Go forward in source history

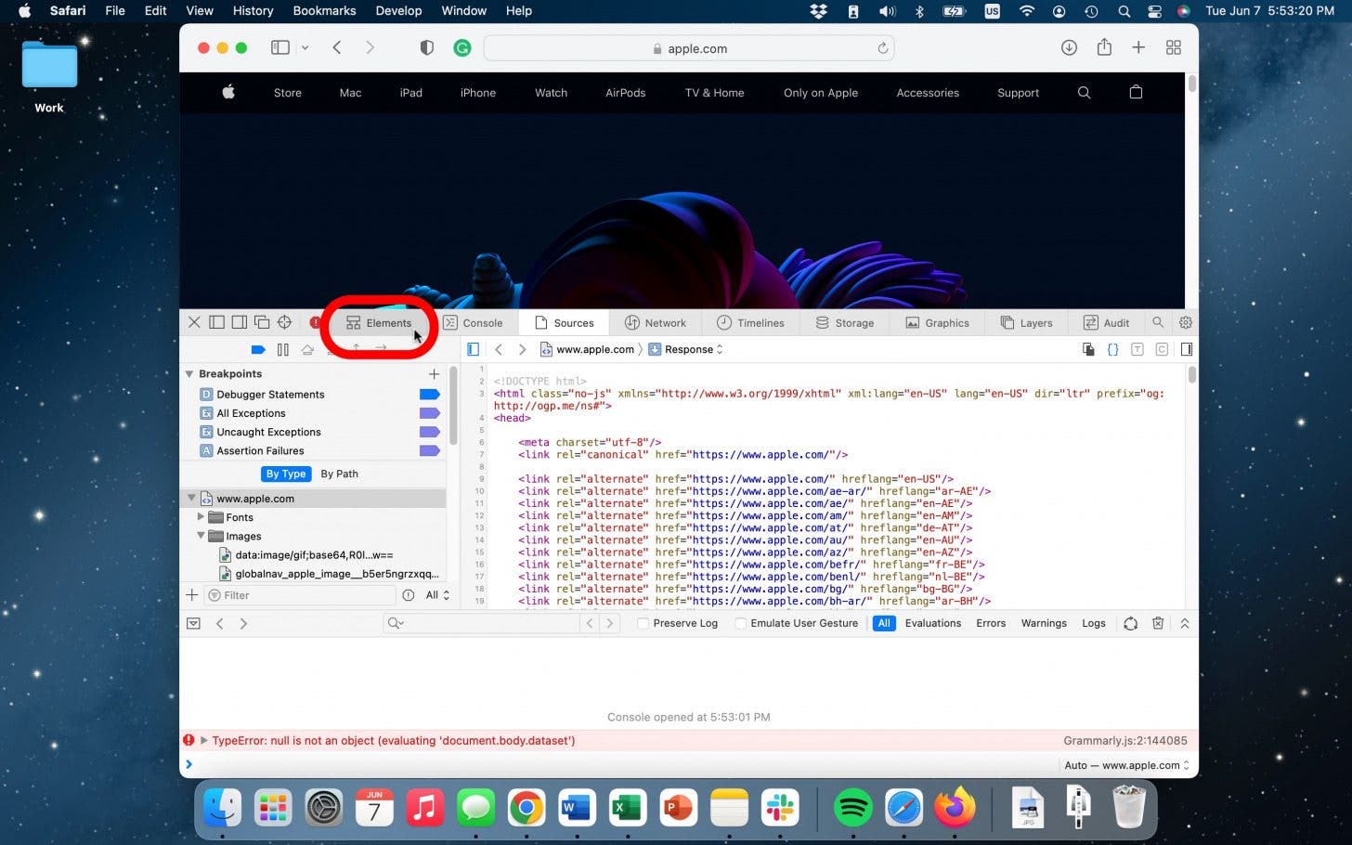522,349
